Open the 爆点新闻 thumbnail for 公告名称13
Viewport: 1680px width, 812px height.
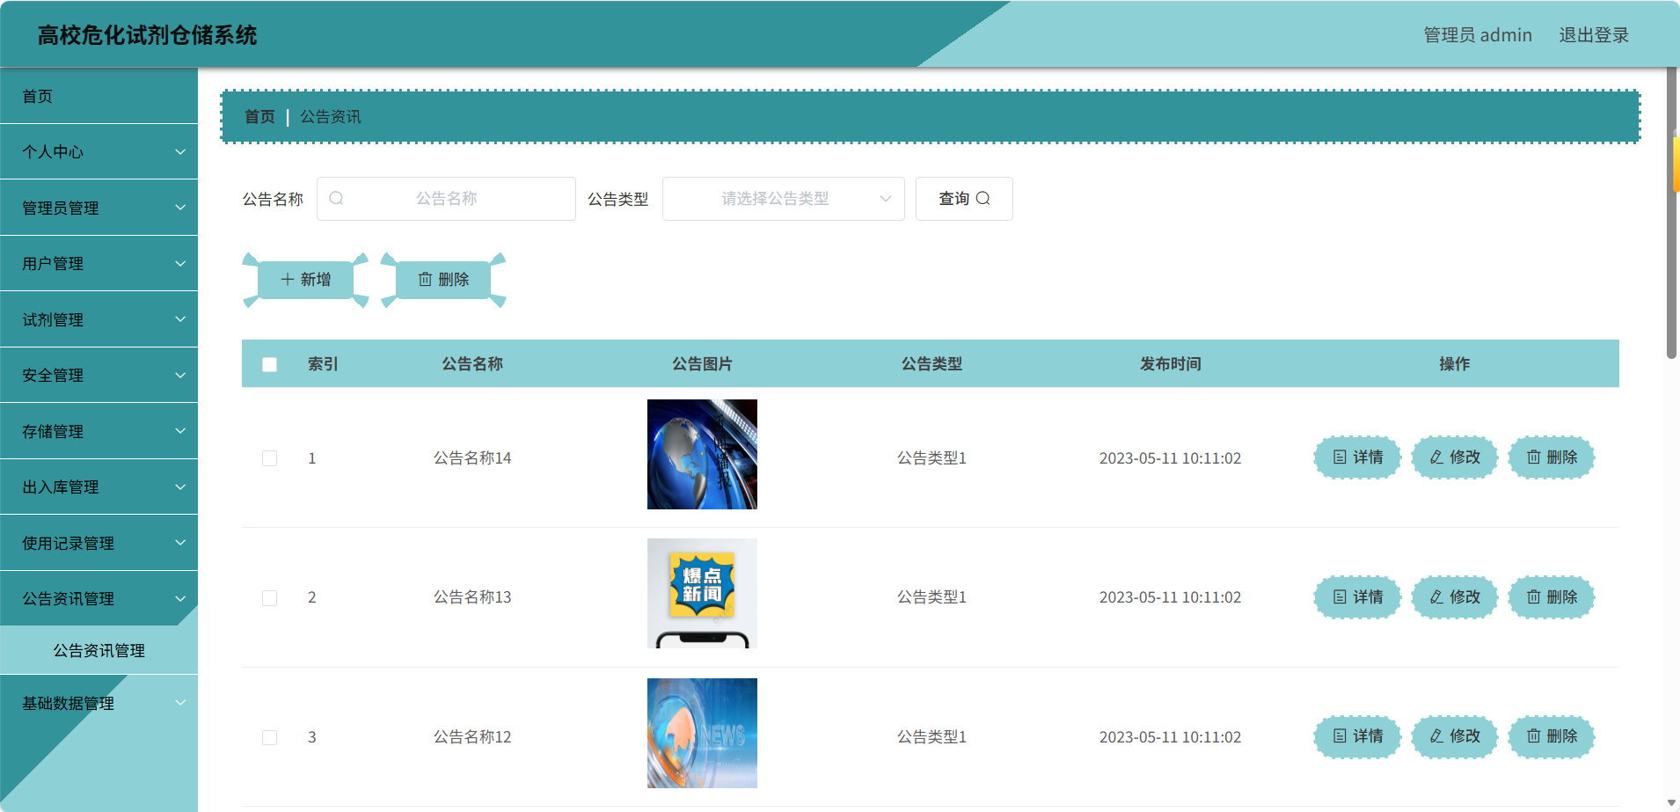pyautogui.click(x=702, y=594)
